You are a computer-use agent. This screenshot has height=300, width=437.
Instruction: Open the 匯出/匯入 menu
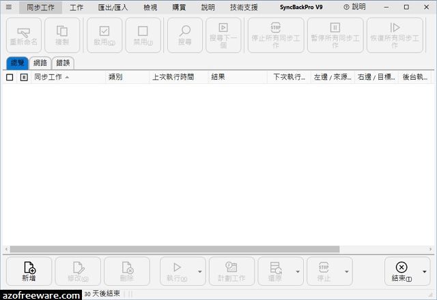click(113, 7)
